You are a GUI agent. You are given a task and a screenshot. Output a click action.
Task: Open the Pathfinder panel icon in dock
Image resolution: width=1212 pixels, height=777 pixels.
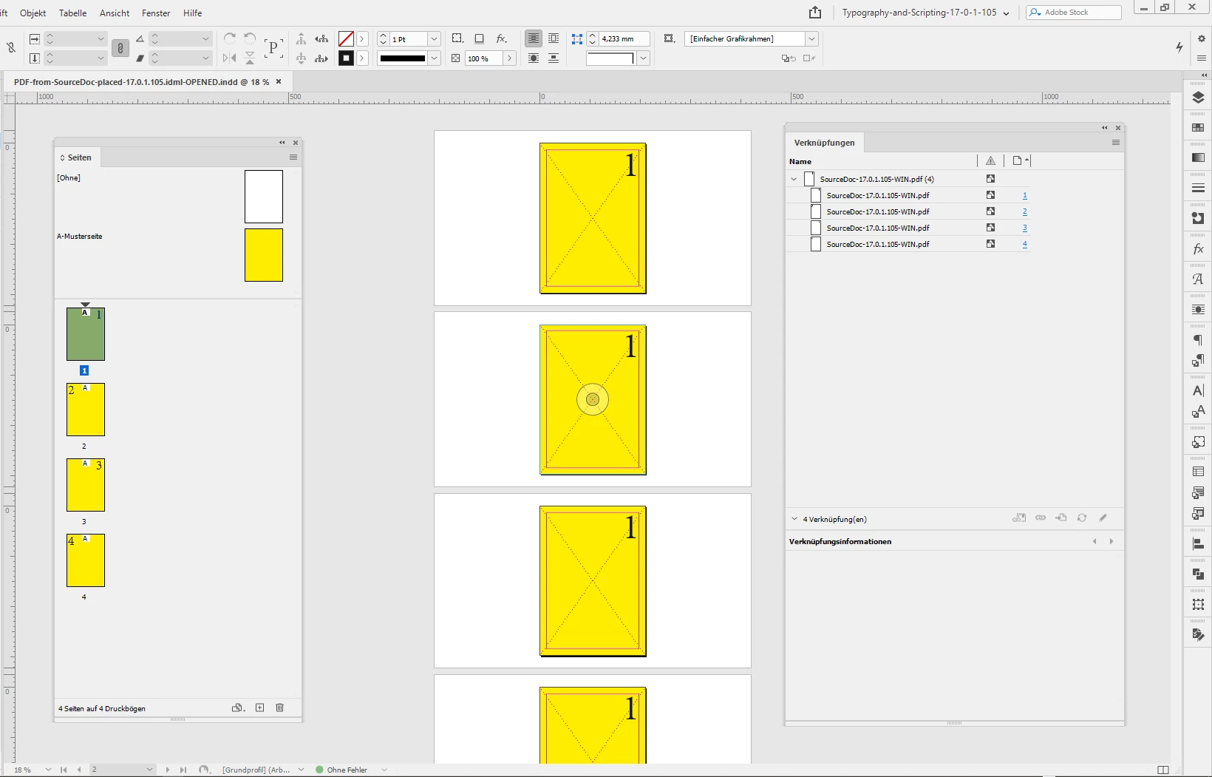click(x=1198, y=574)
